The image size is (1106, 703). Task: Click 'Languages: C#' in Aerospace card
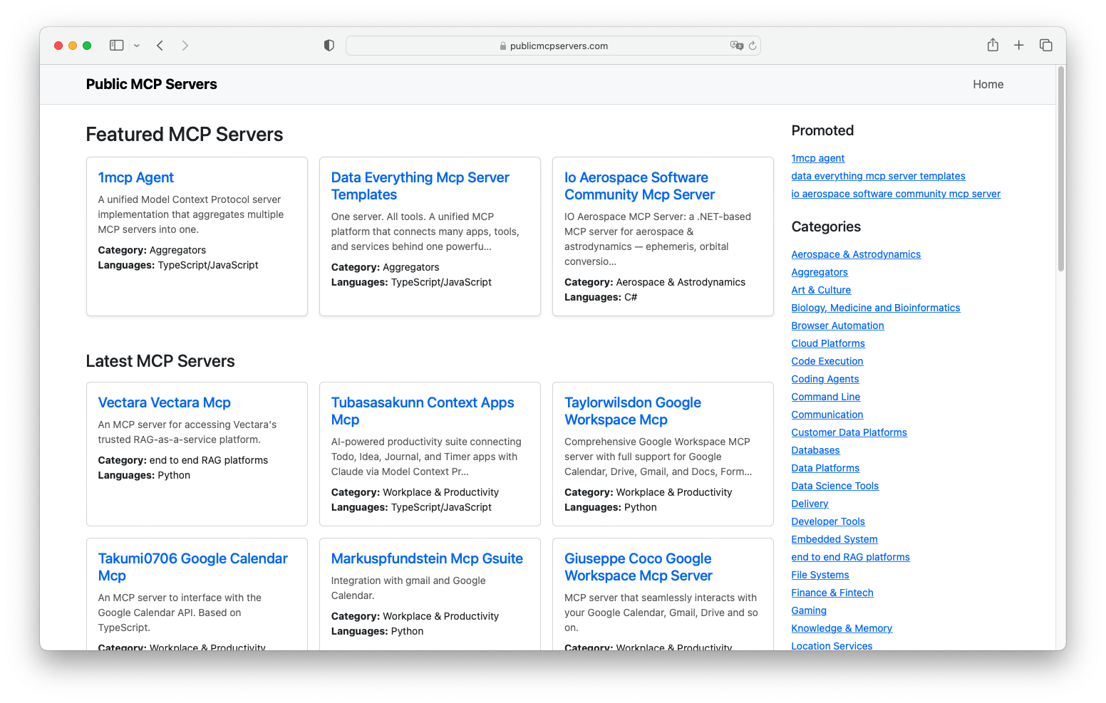(x=601, y=297)
